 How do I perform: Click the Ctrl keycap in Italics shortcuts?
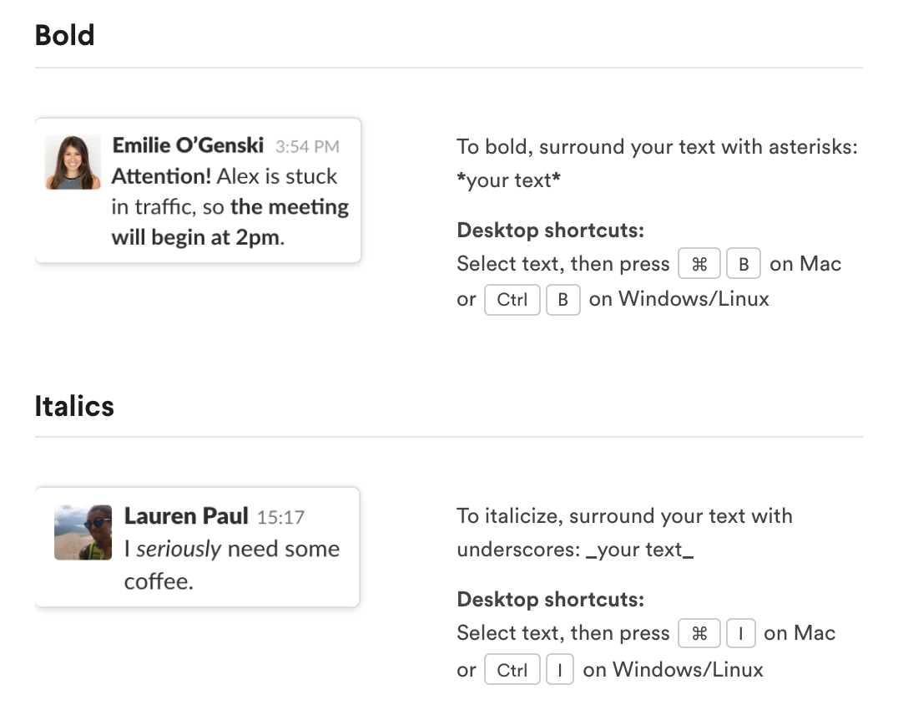coord(512,669)
